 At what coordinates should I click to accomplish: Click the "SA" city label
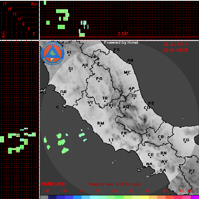click(x=163, y=170)
